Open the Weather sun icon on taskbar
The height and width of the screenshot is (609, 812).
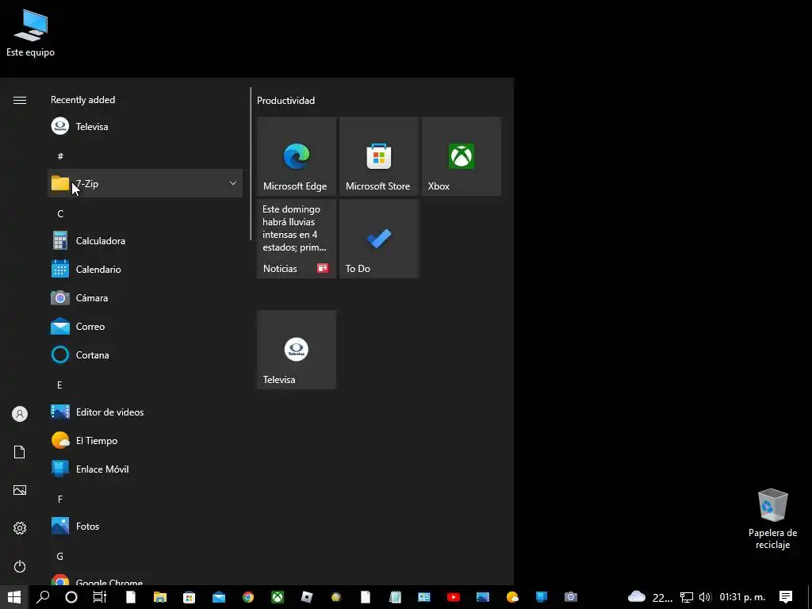(x=512, y=597)
